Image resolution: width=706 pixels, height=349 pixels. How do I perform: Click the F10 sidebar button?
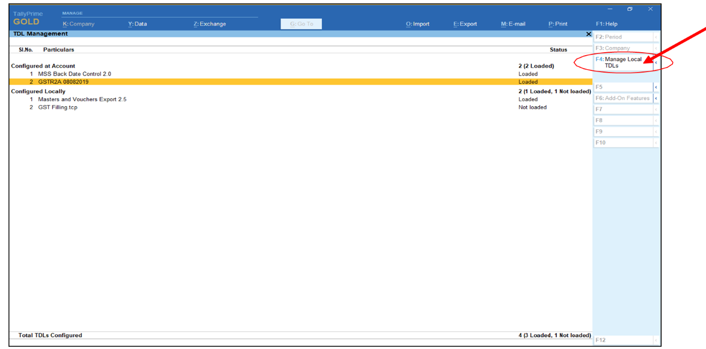click(623, 143)
